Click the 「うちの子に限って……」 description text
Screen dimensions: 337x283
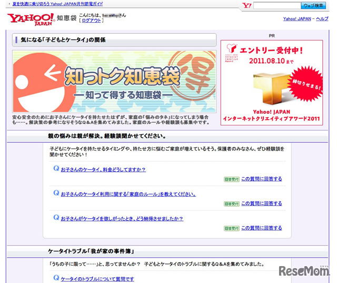pos(157,264)
